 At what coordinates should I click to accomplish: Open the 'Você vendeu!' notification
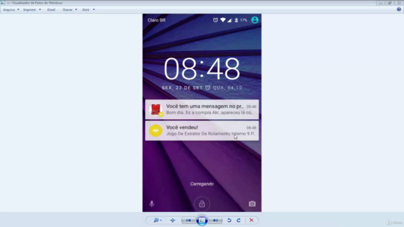[x=202, y=131]
